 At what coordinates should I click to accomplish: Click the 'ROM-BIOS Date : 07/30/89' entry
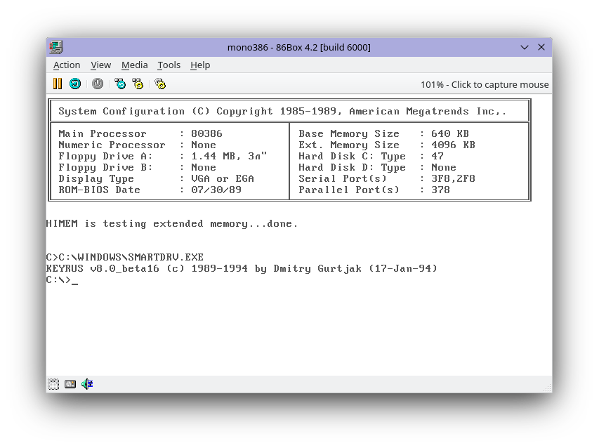150,190
